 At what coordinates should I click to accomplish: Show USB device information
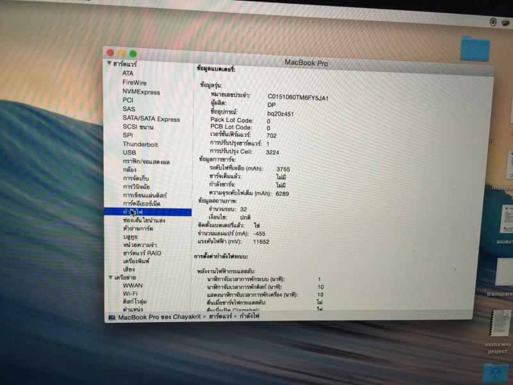(x=129, y=153)
